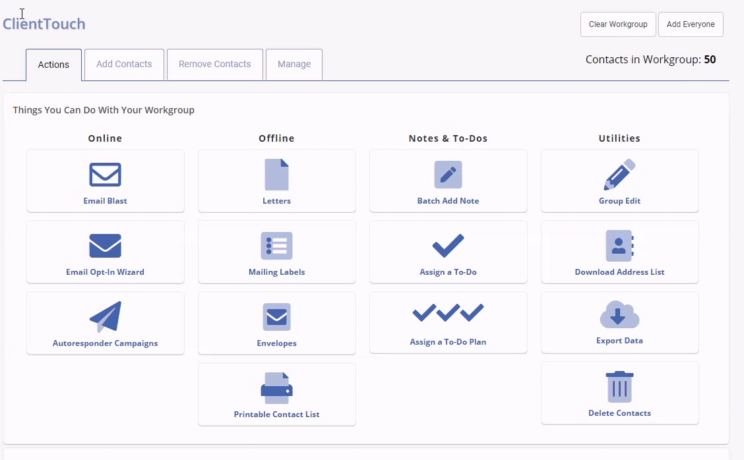Image resolution: width=744 pixels, height=460 pixels.
Task: Open the Printable Contact List printer icon
Action: click(x=276, y=388)
